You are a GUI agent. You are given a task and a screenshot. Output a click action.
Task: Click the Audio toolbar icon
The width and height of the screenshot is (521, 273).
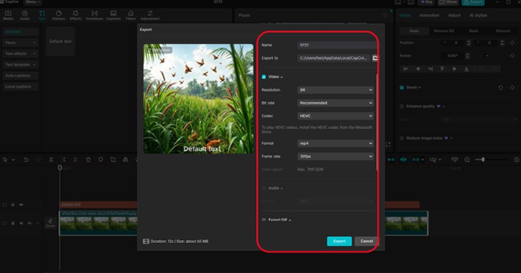click(25, 14)
